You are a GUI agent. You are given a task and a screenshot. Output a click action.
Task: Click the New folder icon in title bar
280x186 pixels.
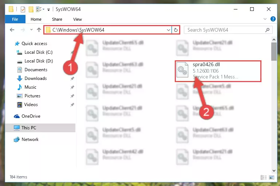click(x=31, y=9)
